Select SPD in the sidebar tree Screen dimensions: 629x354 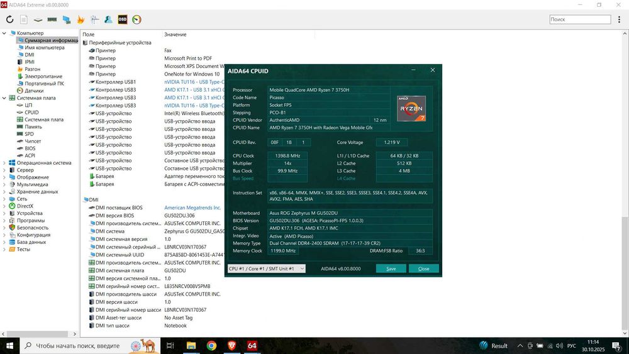click(29, 134)
